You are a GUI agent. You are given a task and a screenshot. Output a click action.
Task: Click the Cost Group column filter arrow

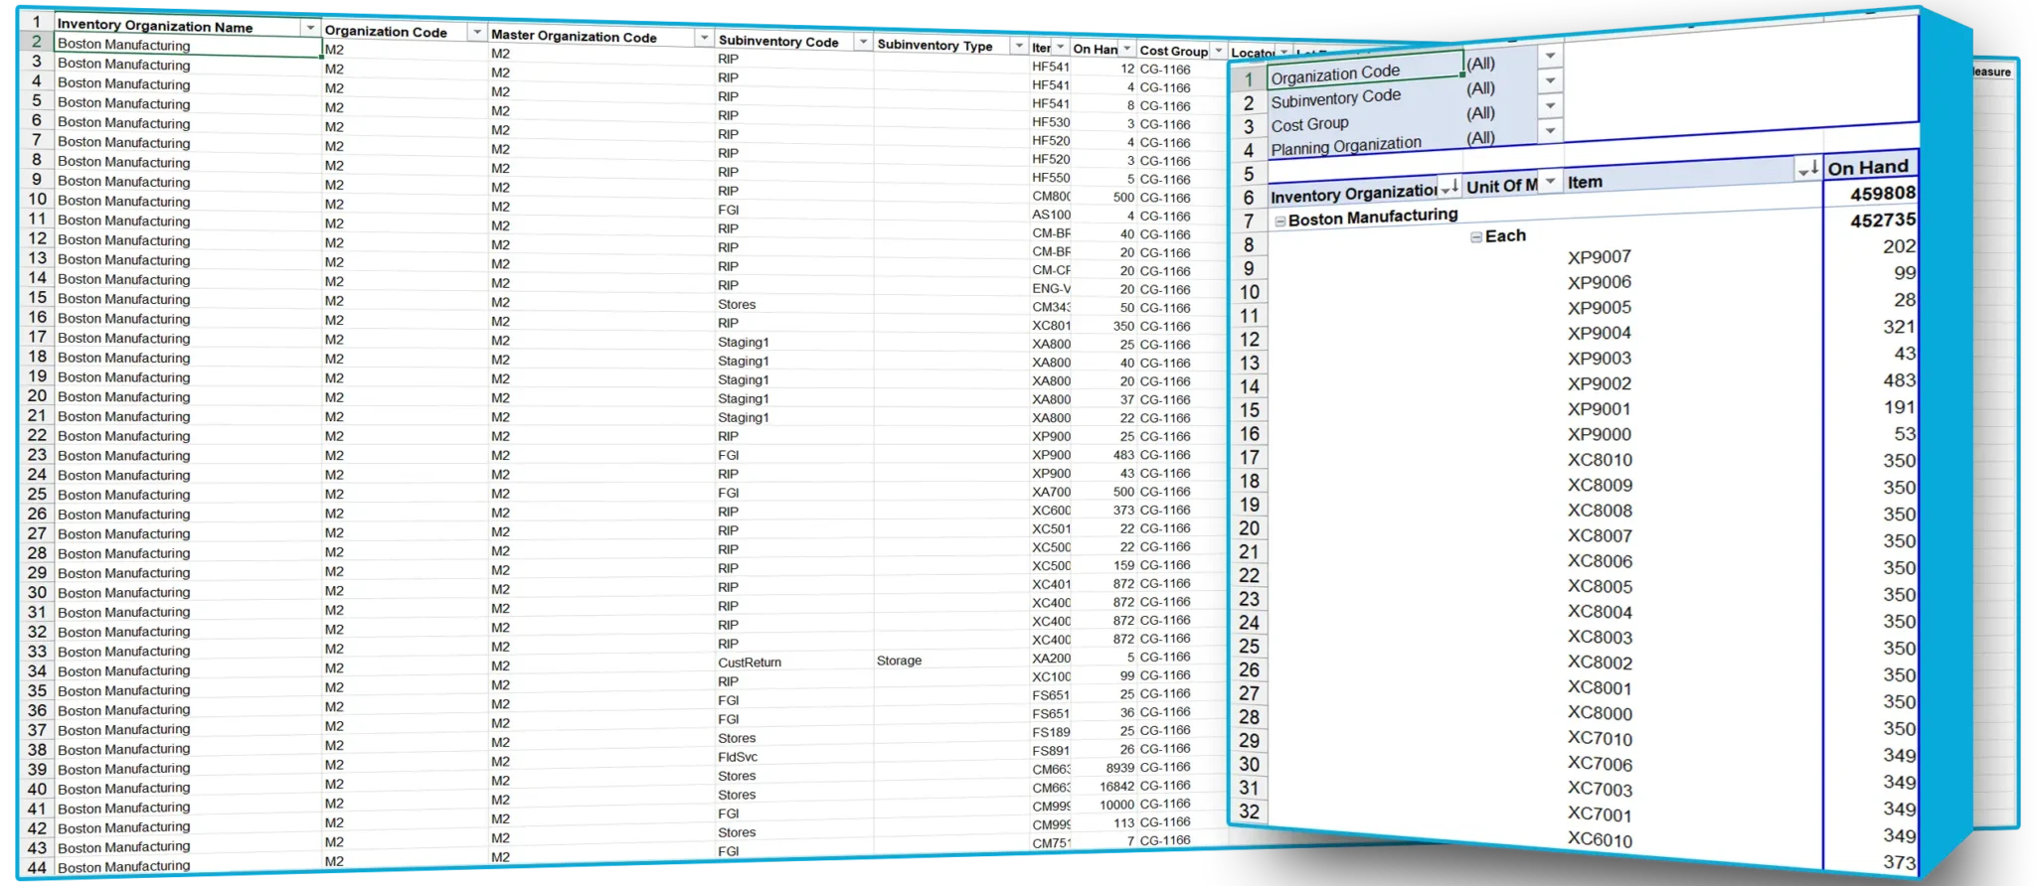(1218, 51)
